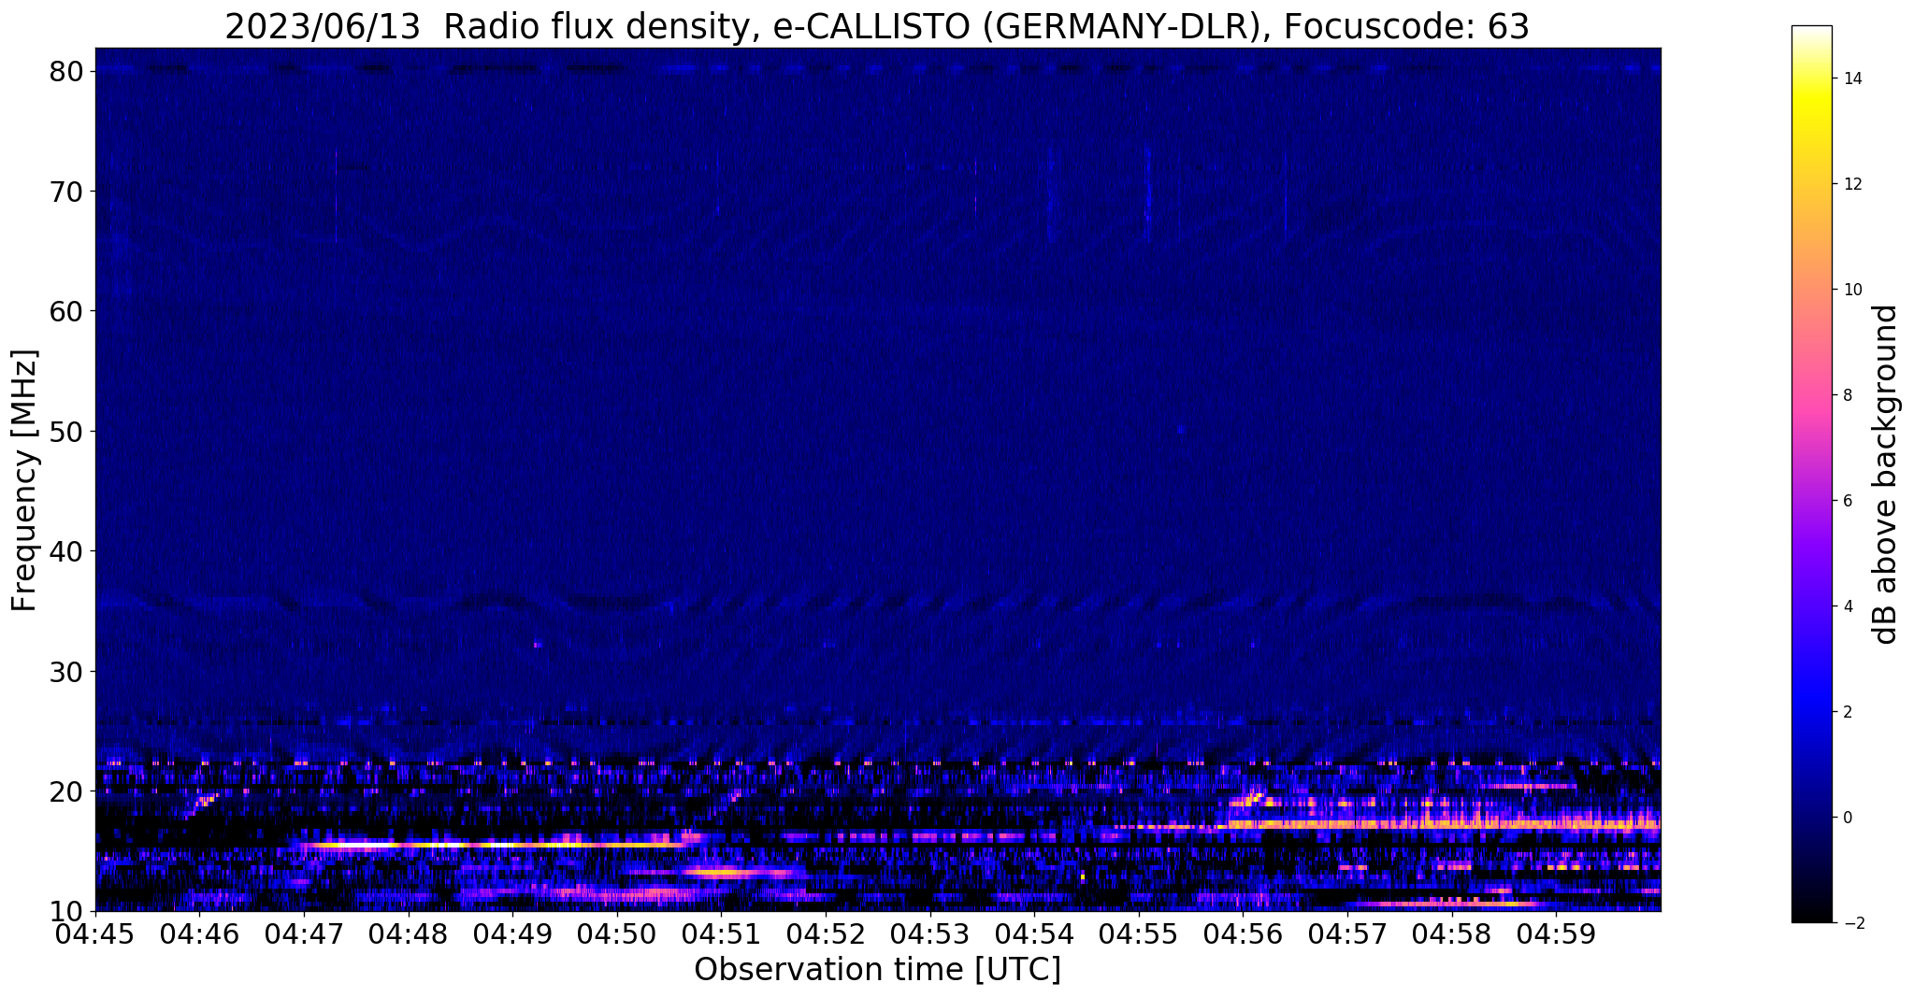Screen dimensions: 1914x997
Task: Click the vertical burst at 70 MHz near 04:55
Action: click(x=1147, y=192)
